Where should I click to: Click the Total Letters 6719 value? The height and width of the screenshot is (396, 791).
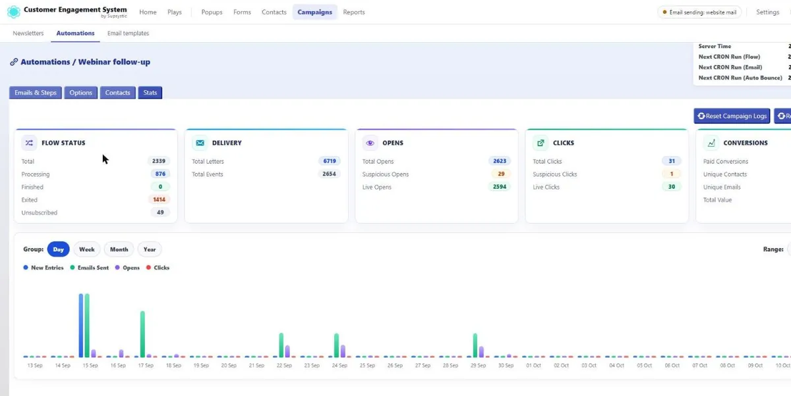click(330, 161)
